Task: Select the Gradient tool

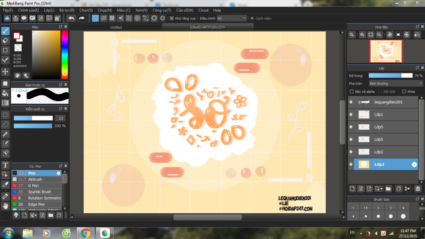Action: point(5,103)
